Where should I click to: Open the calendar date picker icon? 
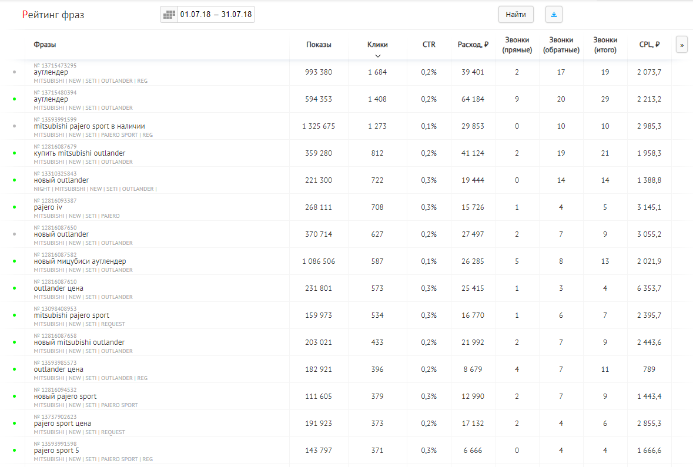(169, 15)
